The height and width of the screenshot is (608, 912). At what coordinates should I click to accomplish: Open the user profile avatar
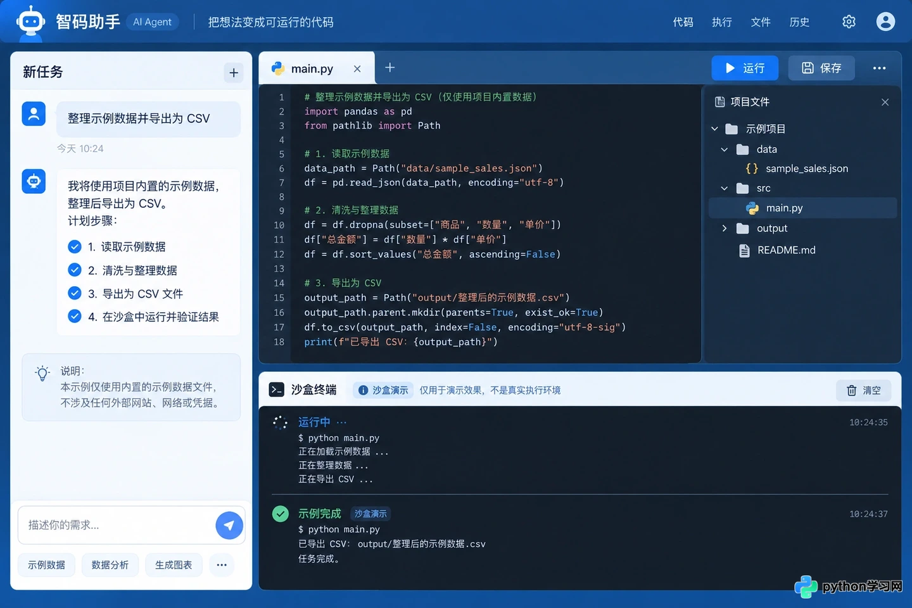tap(885, 22)
